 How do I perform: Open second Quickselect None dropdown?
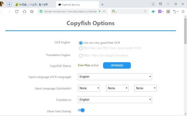(x=117, y=88)
